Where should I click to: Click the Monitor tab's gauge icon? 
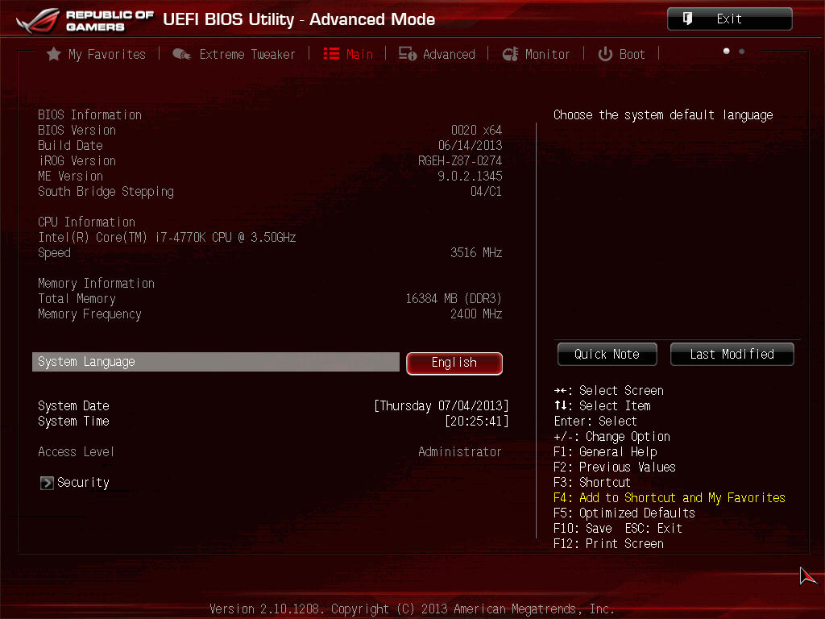click(x=510, y=54)
